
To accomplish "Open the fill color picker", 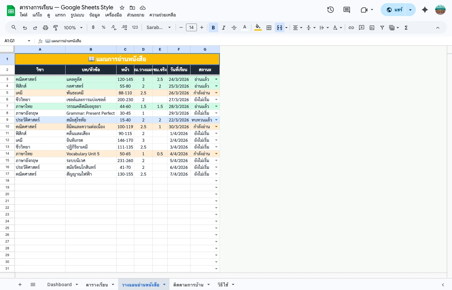I will pos(258,27).
